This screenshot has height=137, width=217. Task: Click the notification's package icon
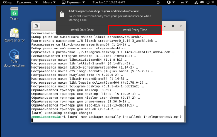[62, 14]
